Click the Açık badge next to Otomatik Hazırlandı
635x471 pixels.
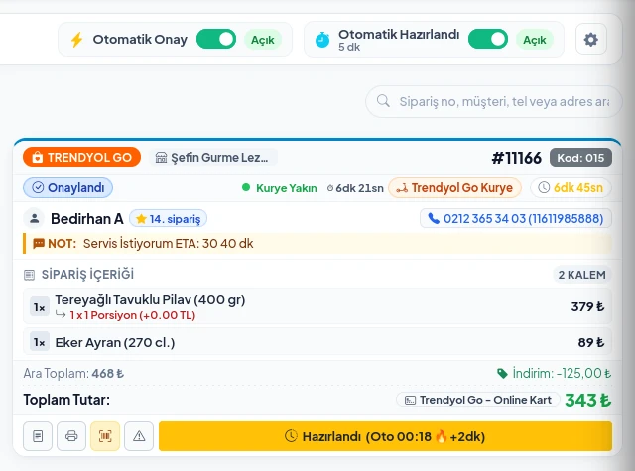point(534,40)
